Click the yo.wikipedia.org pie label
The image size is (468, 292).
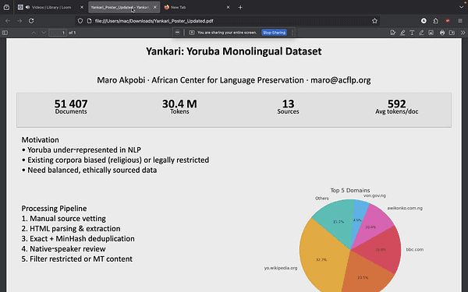(x=281, y=268)
